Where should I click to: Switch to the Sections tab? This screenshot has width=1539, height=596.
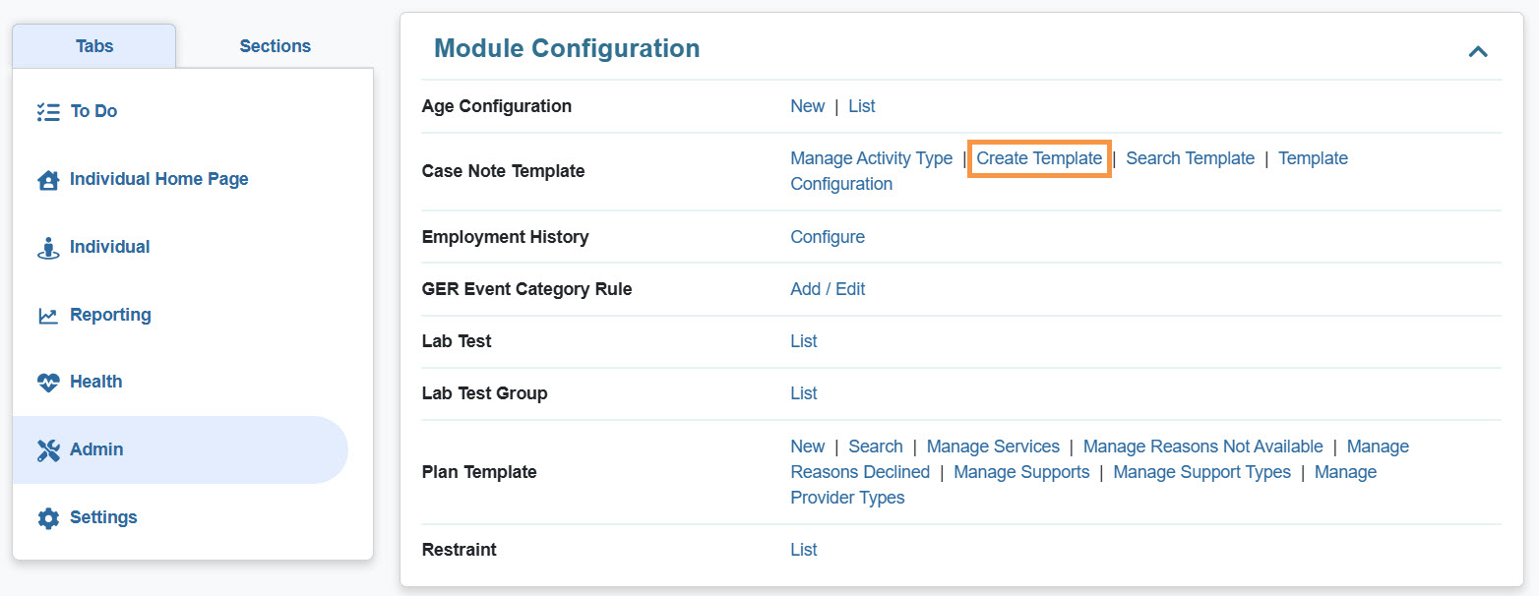275,46
